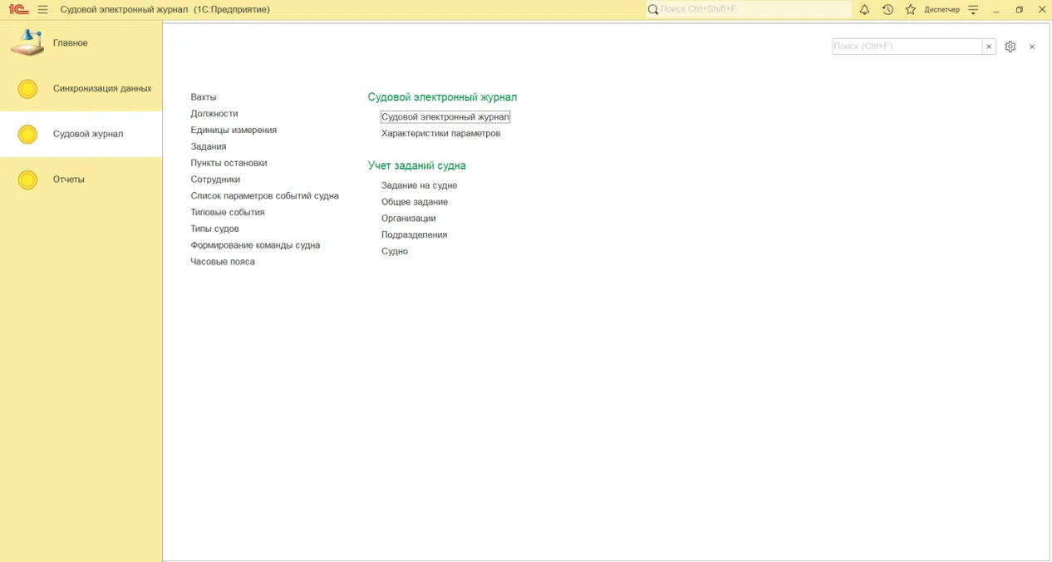This screenshot has height=562, width=1052.
Task: Click the Диспетчер user name
Action: tap(941, 10)
